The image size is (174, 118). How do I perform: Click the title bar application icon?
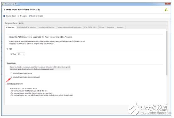click(x=3, y=4)
